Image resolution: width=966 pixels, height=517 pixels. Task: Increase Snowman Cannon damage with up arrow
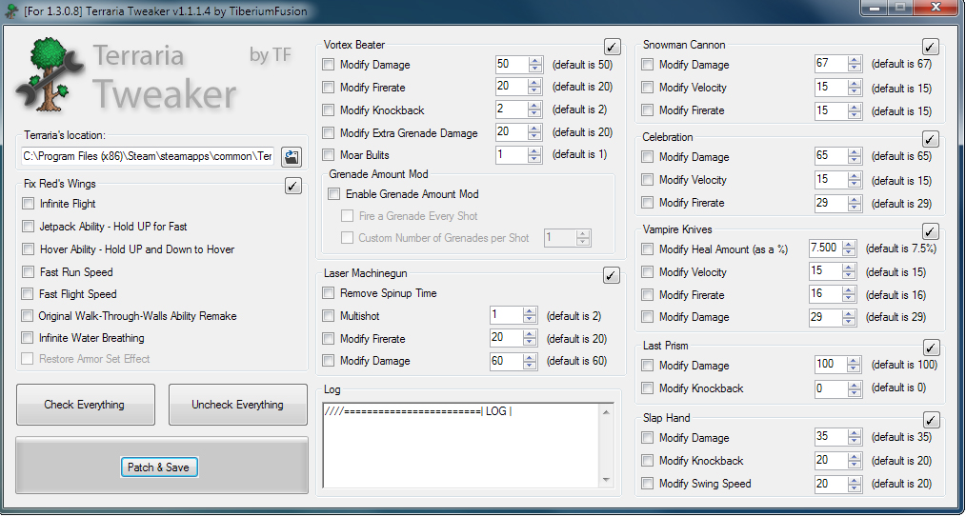pos(854,60)
